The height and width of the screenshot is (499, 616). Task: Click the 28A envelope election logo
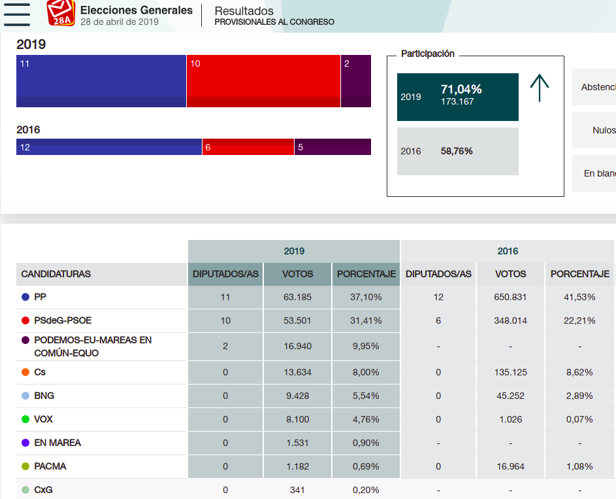pyautogui.click(x=60, y=14)
